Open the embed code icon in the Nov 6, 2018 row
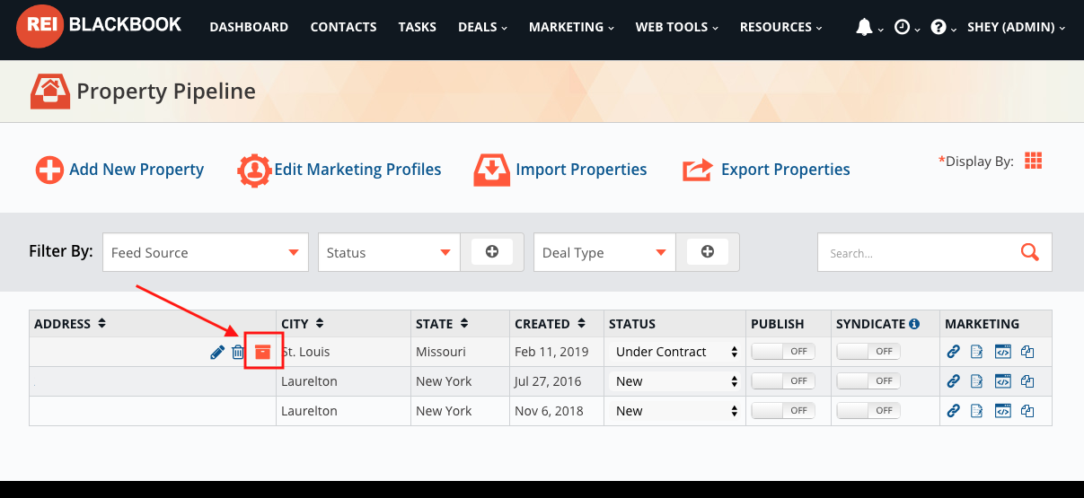 click(x=1003, y=411)
